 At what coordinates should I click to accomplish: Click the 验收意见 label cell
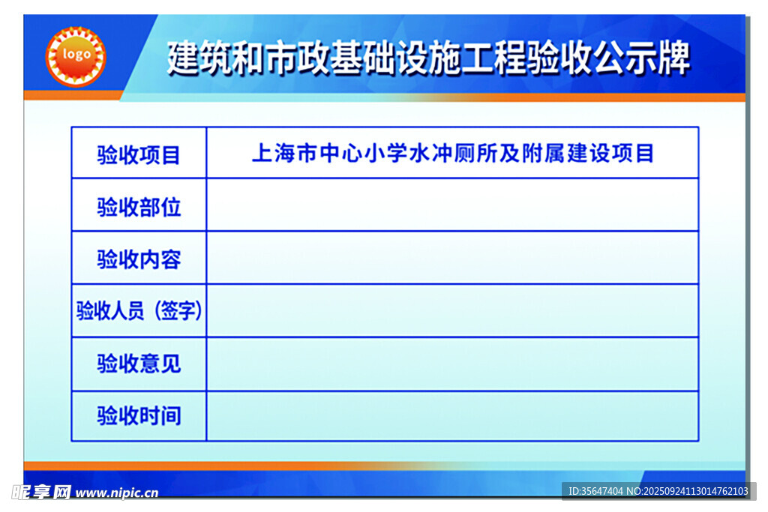pyautogui.click(x=139, y=364)
